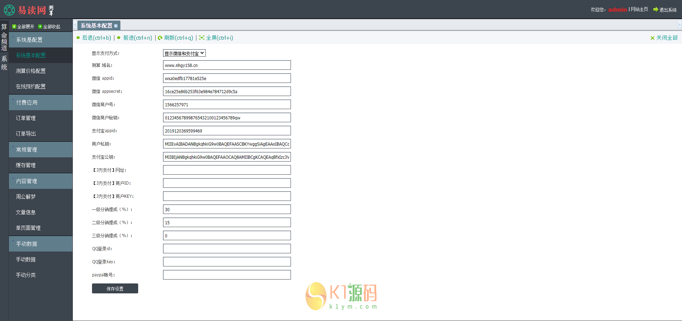Viewport: 682px width, 321px height.
Task: Click the paypal账号 input field
Action: (x=227, y=275)
